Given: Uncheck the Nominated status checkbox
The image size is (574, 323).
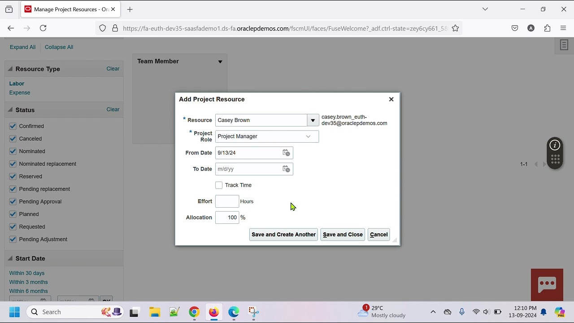Looking at the screenshot, I should (13, 151).
